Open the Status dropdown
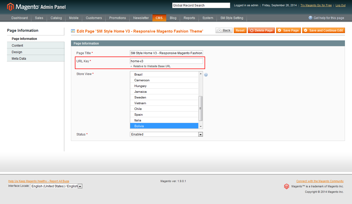352x204 pixels. coord(166,134)
